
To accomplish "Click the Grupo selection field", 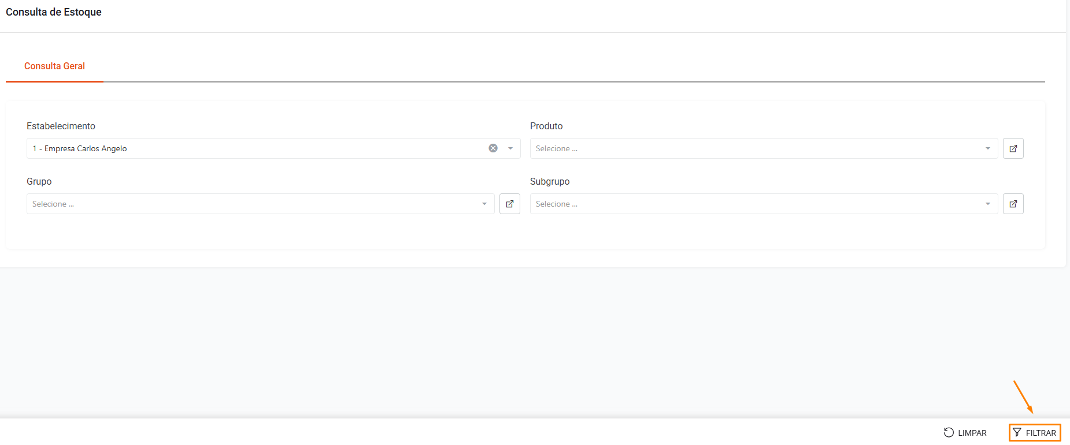I will pos(249,204).
